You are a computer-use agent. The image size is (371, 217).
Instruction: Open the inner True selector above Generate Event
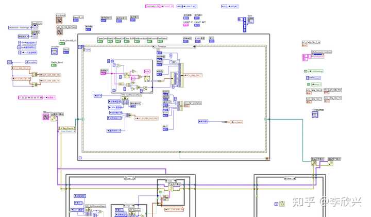170,181
